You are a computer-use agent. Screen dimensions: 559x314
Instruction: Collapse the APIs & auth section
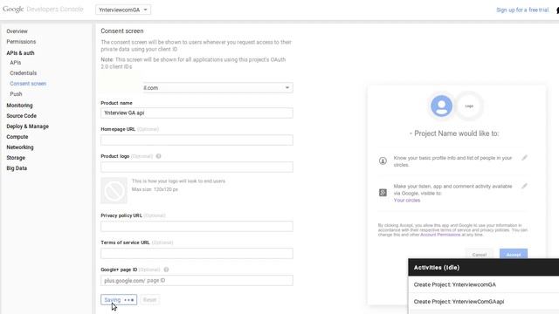(x=20, y=53)
